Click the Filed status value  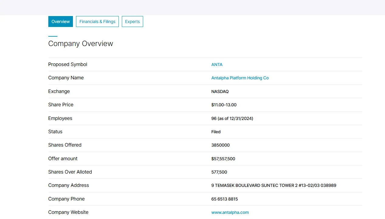click(216, 132)
